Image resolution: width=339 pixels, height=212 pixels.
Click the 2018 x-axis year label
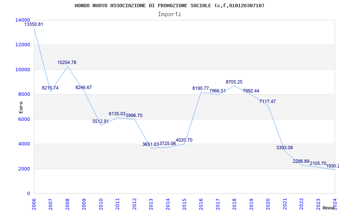tap(235, 204)
